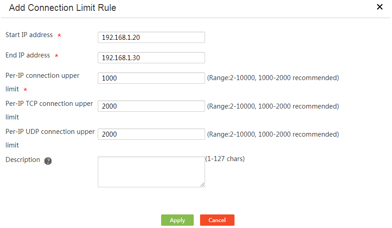Click the End IP address label
Image resolution: width=392 pixels, height=228 pixels.
point(28,55)
